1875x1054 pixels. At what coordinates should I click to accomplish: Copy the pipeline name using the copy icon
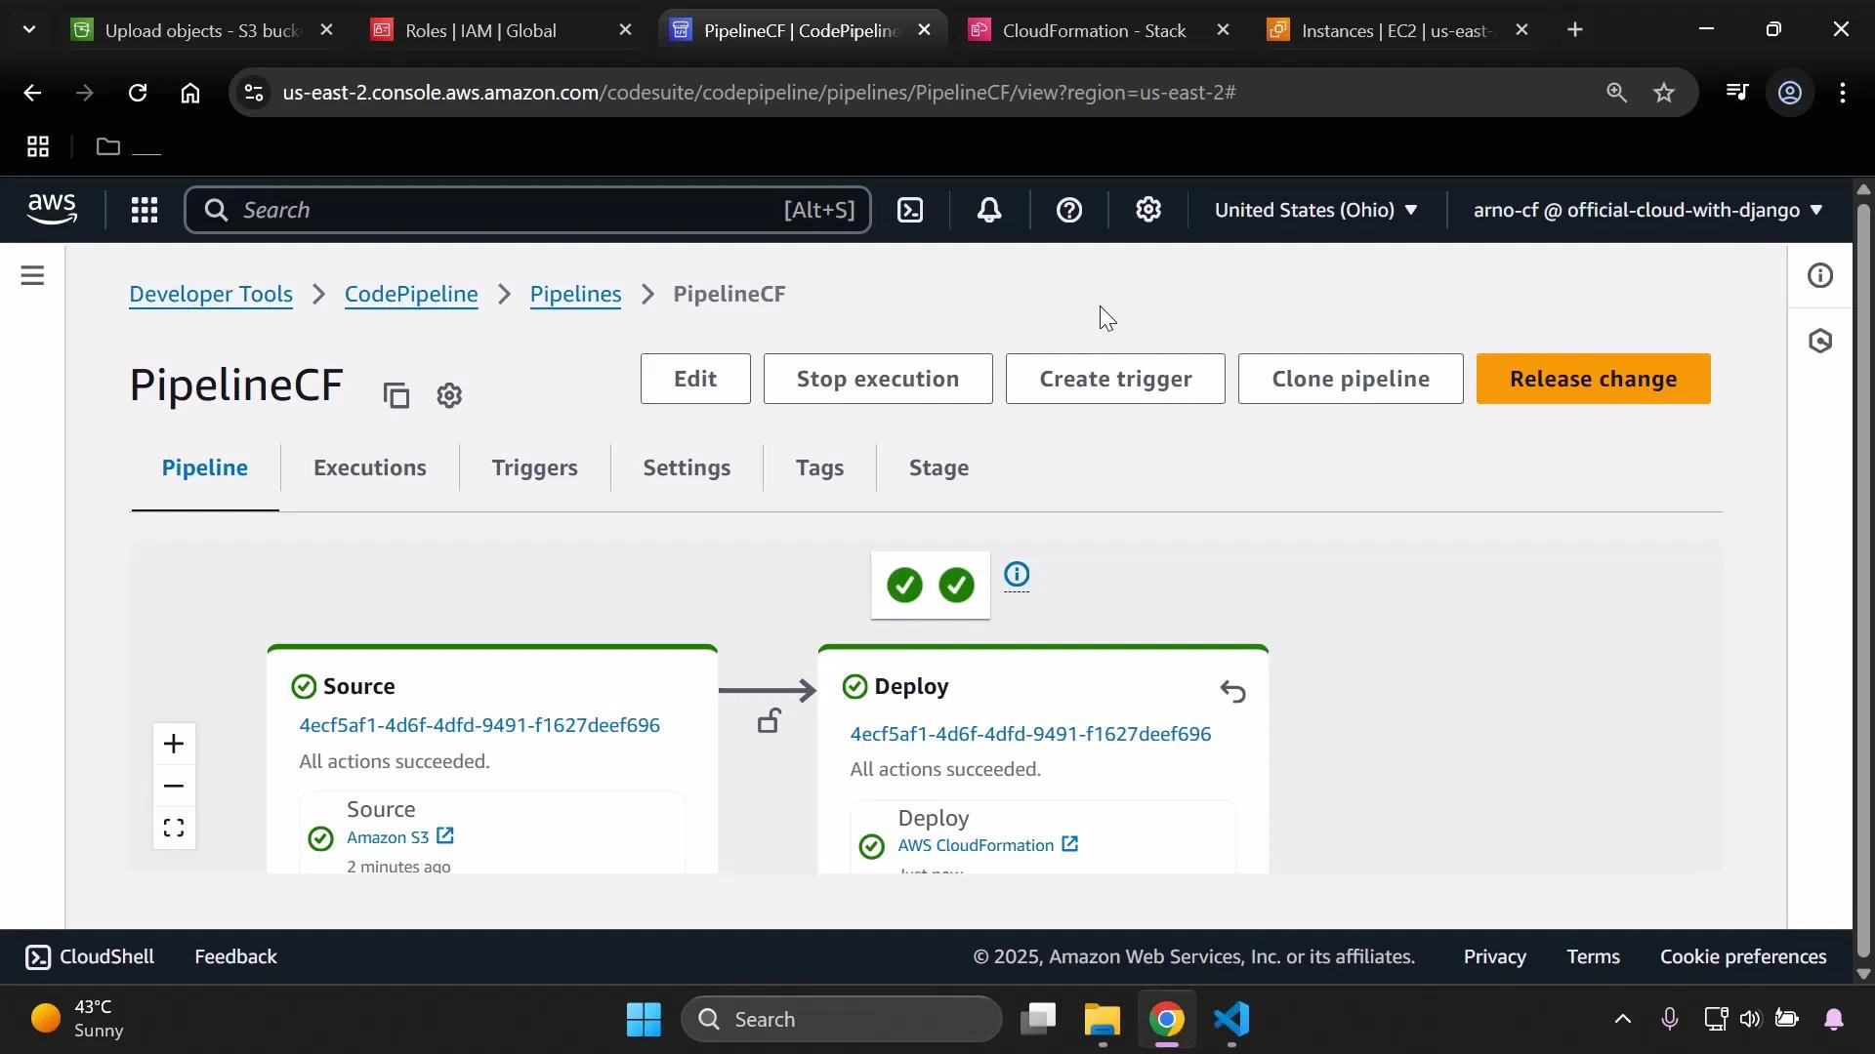(396, 396)
